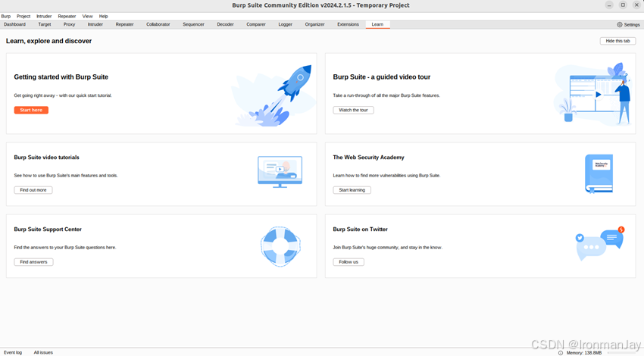644x356 pixels.
Task: Switch to the Collaborator tab
Action: point(158,25)
